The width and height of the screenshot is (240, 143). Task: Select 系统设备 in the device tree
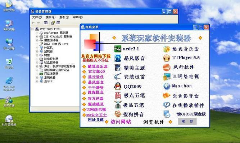50,78
